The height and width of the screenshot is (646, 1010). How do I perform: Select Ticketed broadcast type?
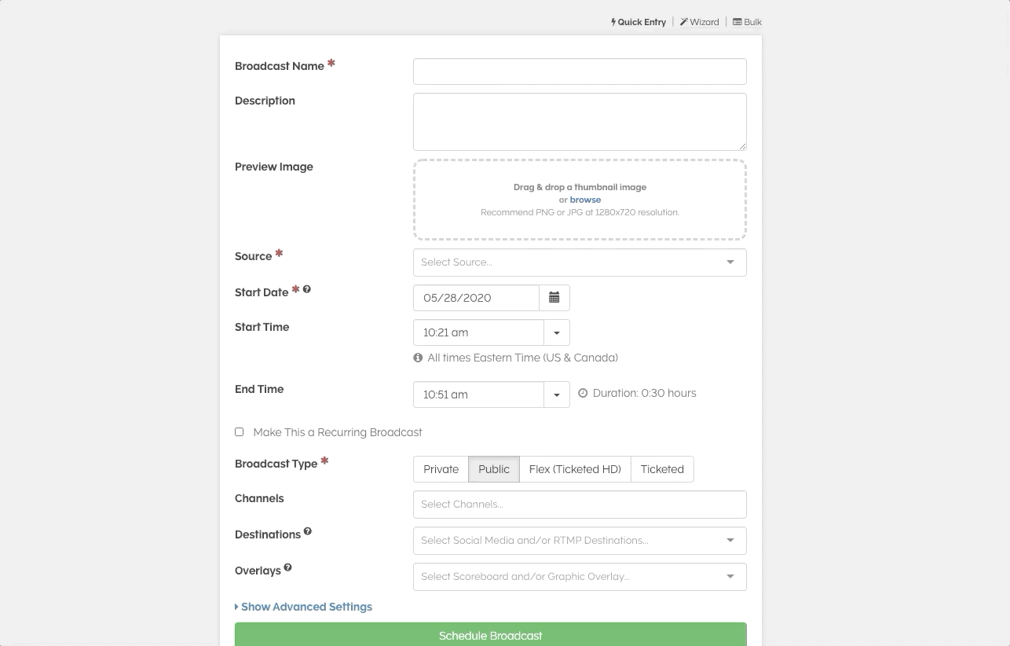(662, 469)
